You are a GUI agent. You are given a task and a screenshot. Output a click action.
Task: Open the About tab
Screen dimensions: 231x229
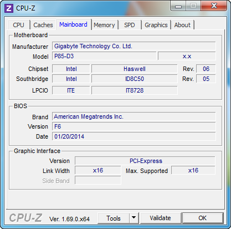(182, 25)
